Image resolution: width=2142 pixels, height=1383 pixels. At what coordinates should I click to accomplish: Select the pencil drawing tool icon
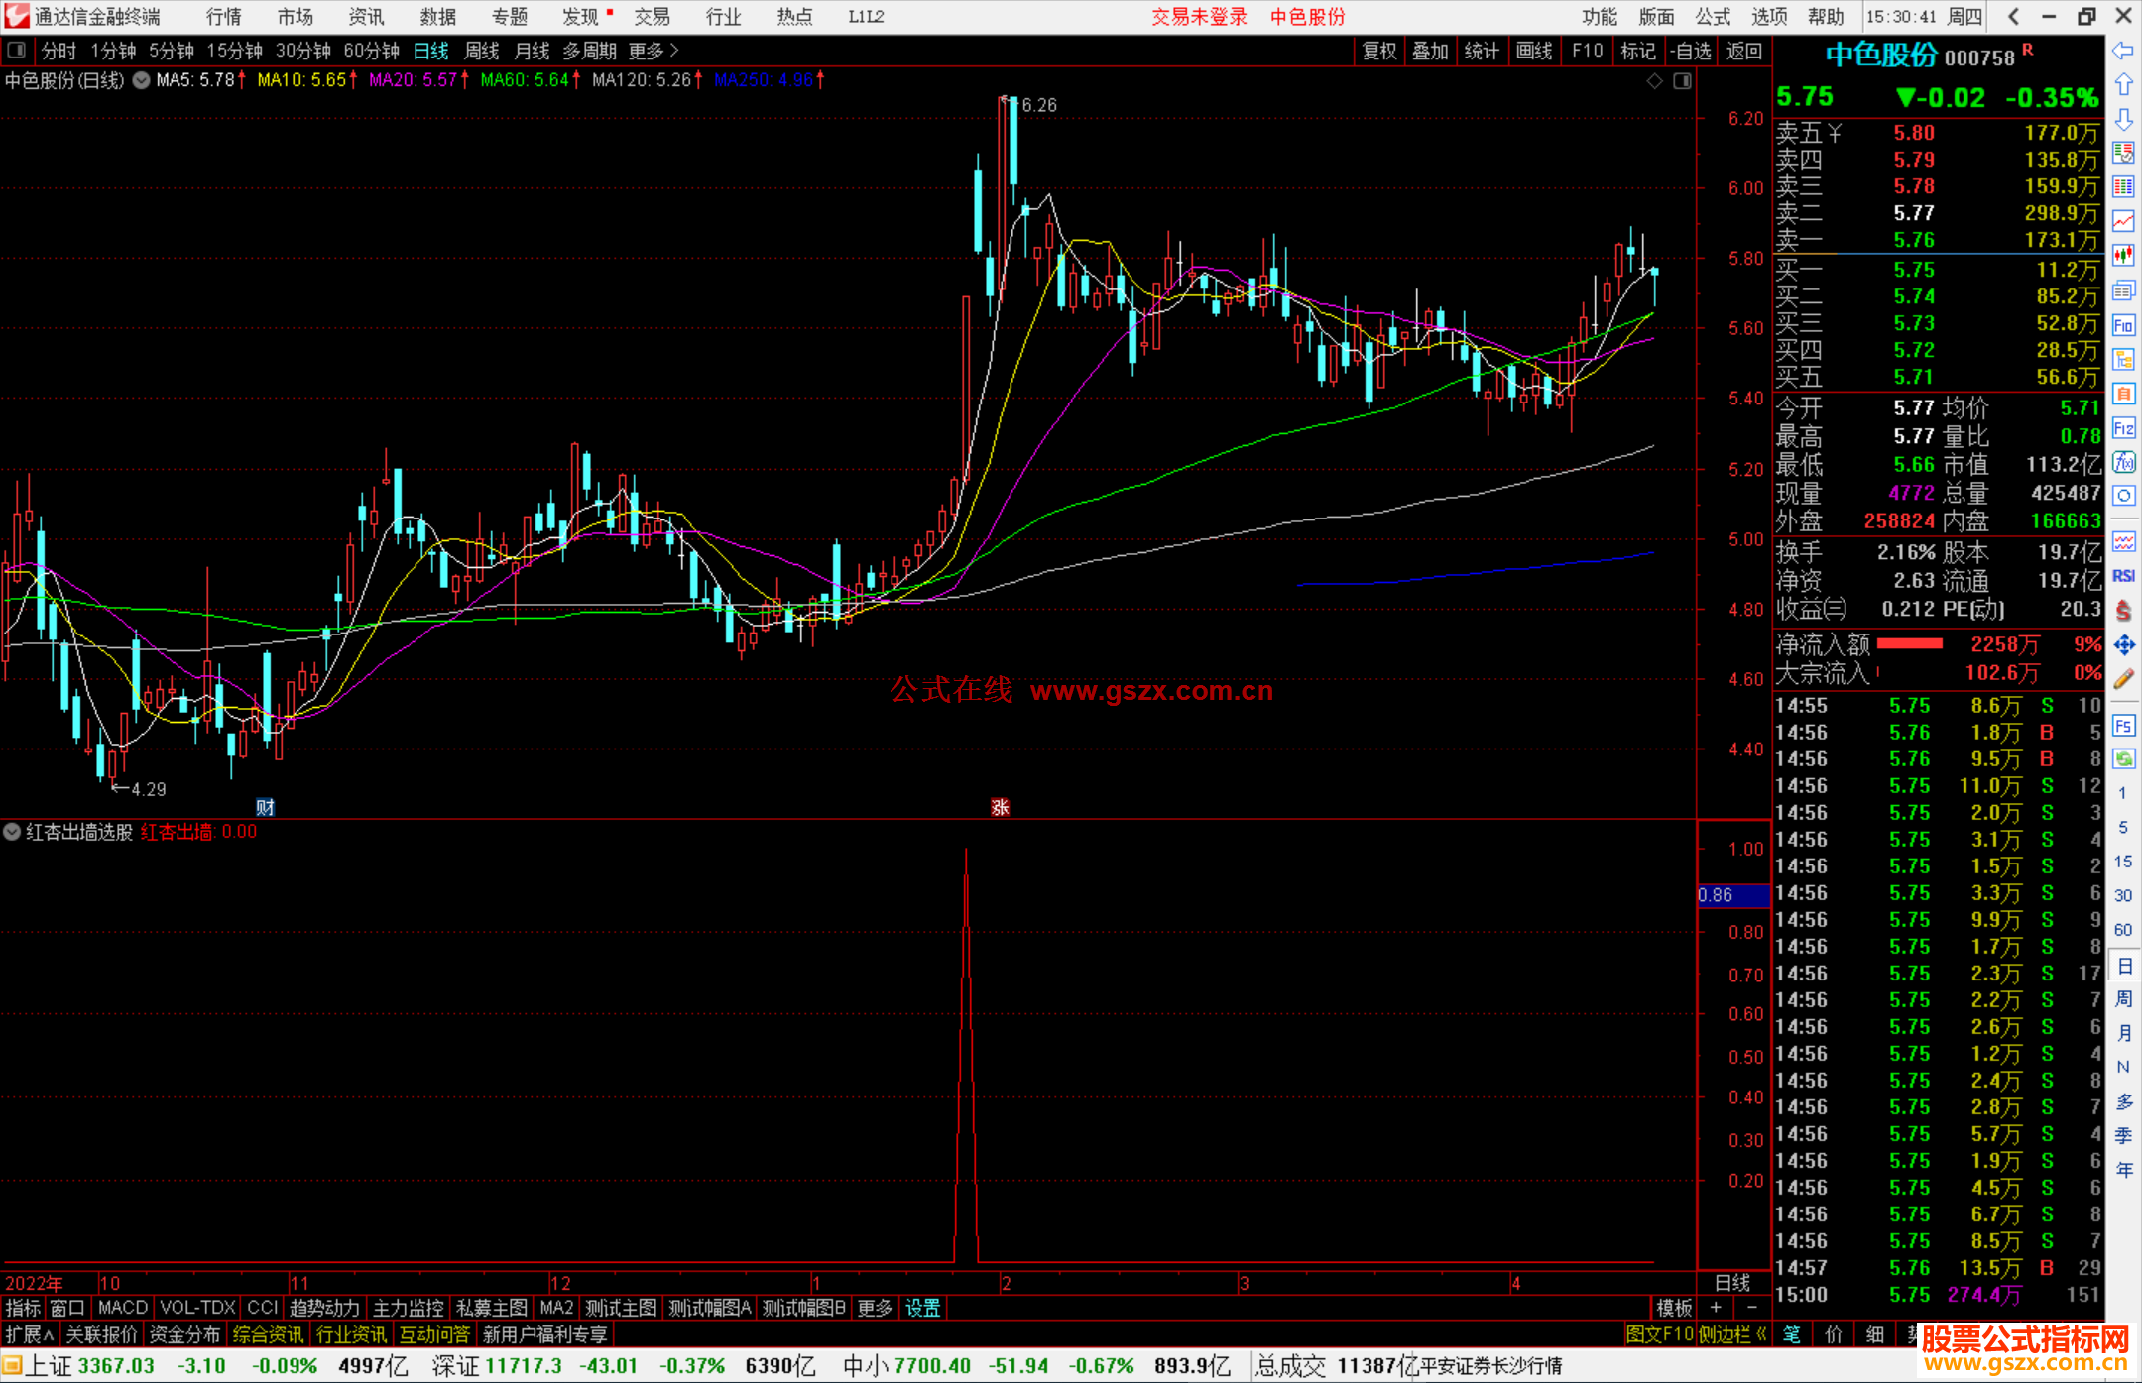point(2123,680)
